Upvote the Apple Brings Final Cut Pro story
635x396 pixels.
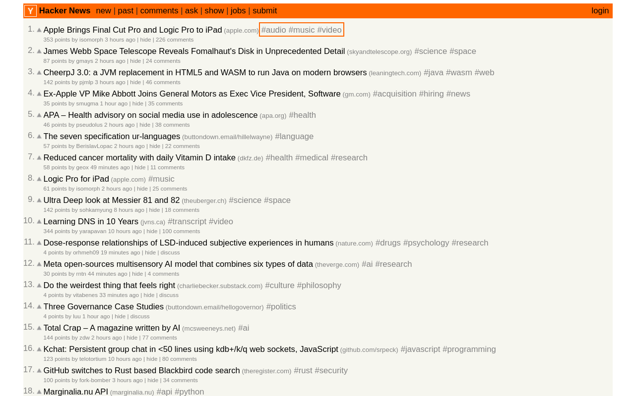(39, 30)
